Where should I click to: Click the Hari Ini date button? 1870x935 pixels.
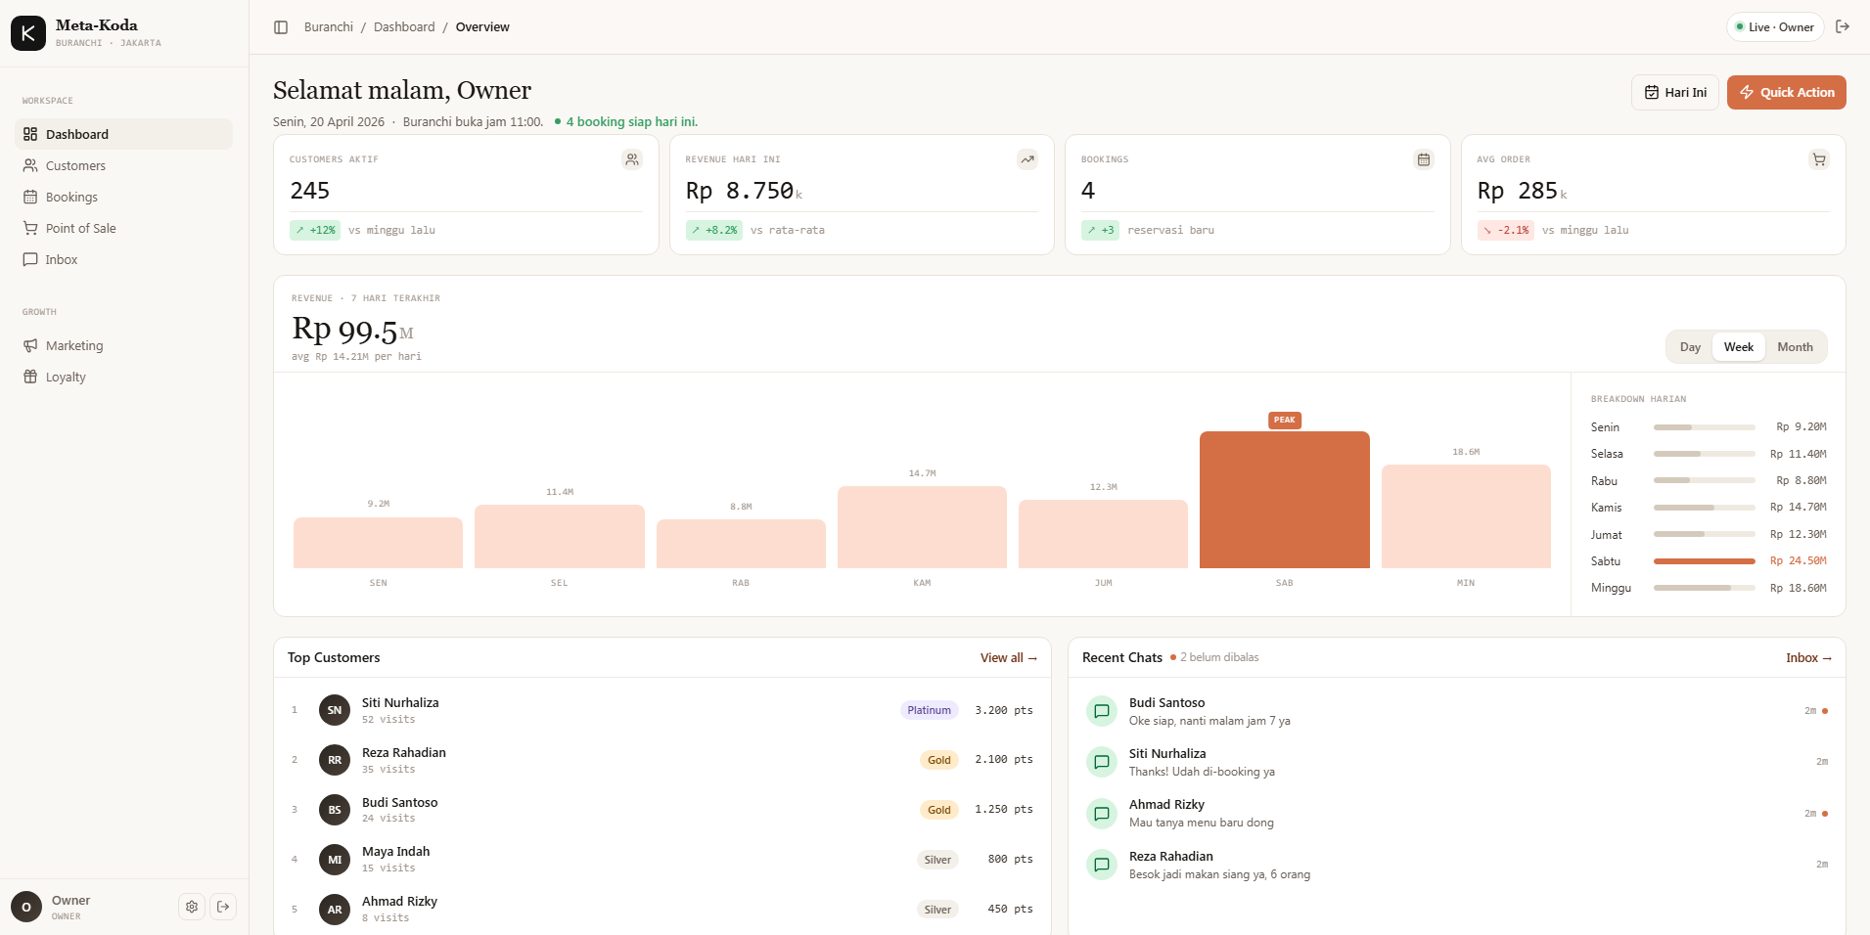1675,92
